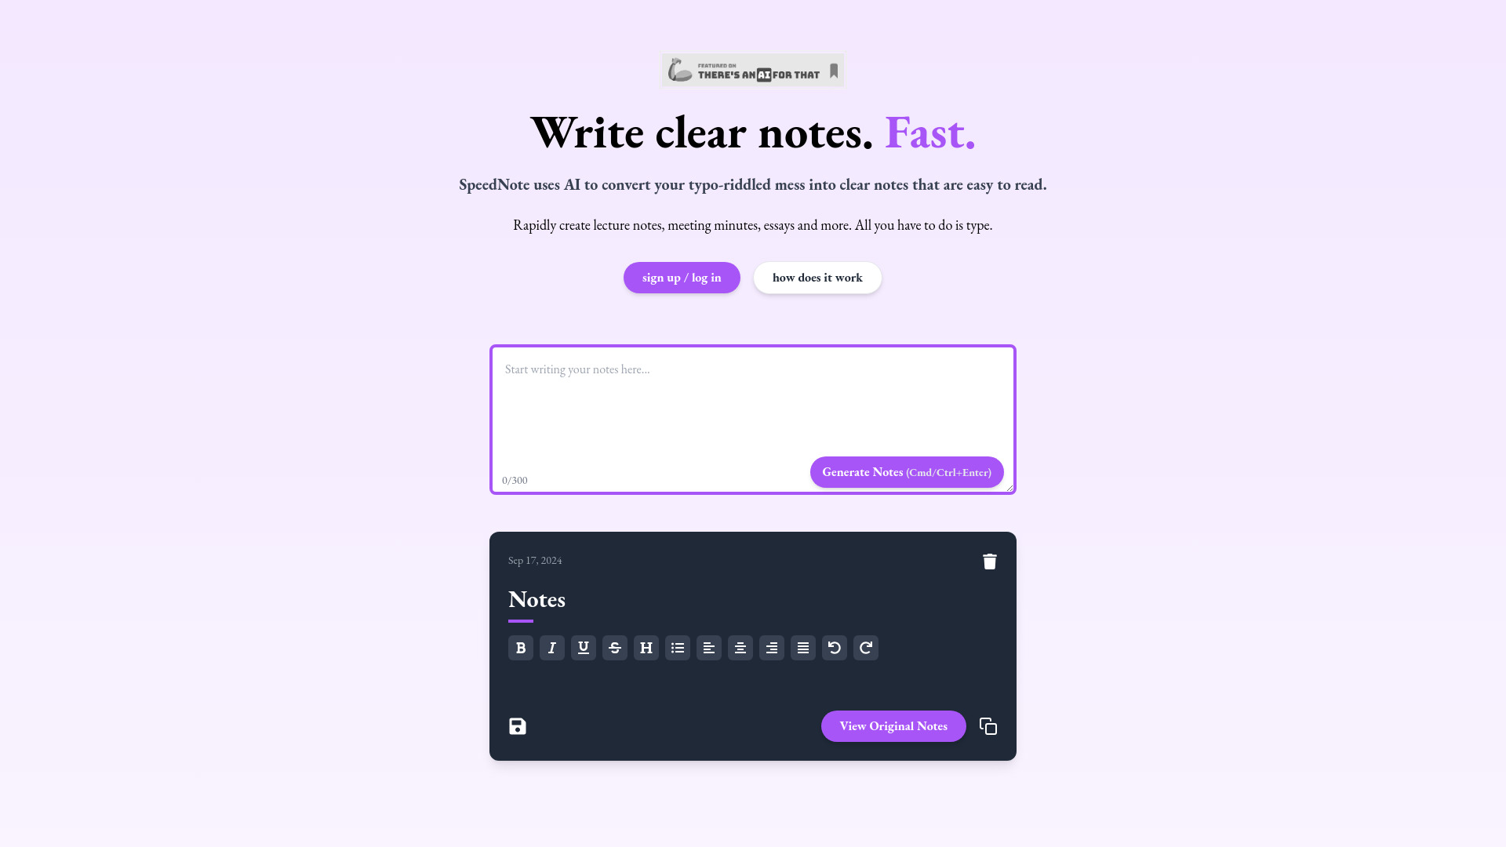Click the Bold formatting icon
This screenshot has height=847, width=1506.
coord(520,647)
